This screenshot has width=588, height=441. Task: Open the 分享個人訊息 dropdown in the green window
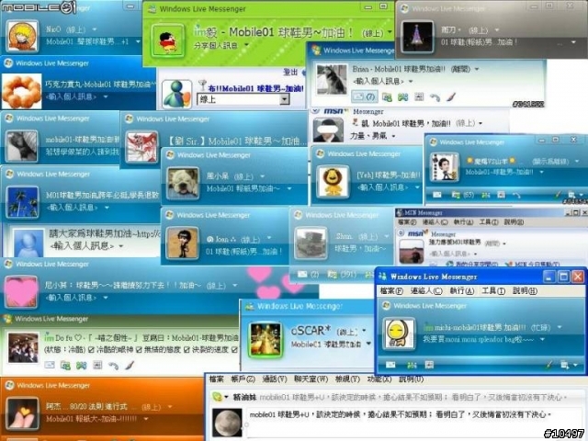tap(246, 45)
